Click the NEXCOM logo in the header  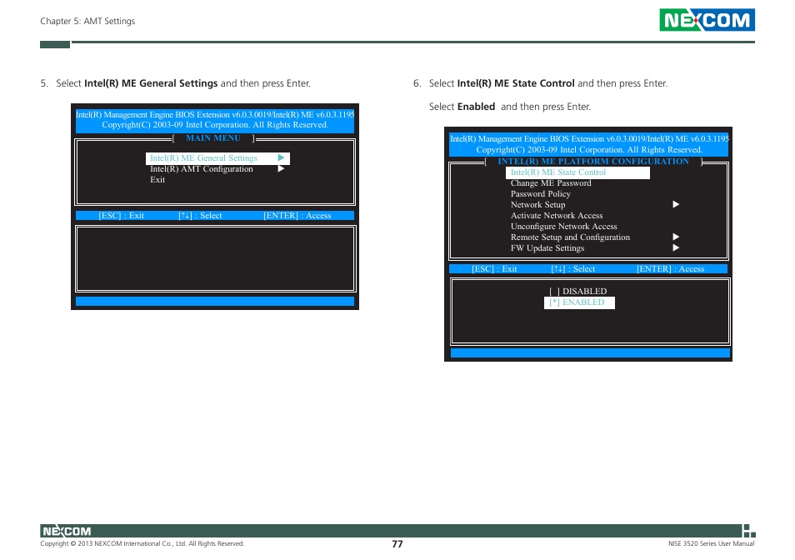(x=707, y=20)
